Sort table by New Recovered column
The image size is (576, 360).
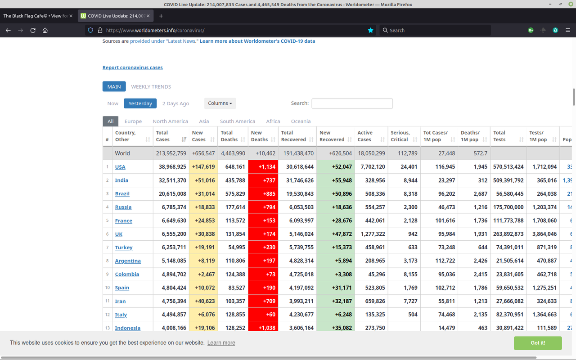pyautogui.click(x=336, y=136)
